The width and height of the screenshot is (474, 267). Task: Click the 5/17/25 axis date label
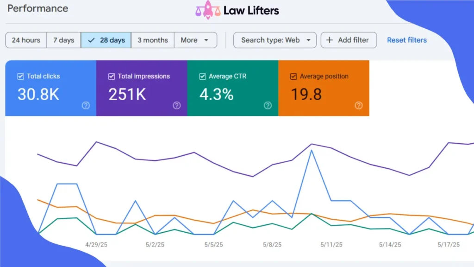tap(449, 245)
